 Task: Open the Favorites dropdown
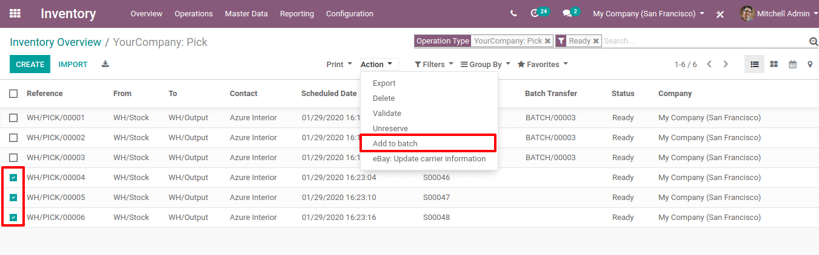[543, 65]
